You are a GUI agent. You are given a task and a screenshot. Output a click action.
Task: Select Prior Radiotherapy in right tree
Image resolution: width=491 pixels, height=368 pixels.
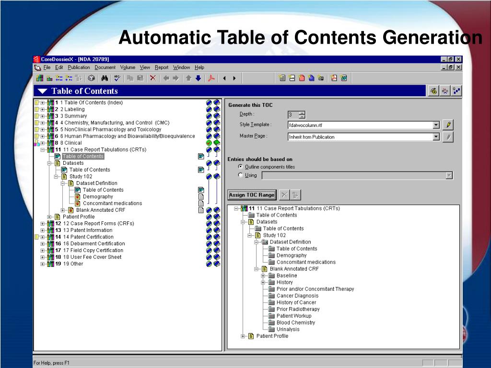298,309
